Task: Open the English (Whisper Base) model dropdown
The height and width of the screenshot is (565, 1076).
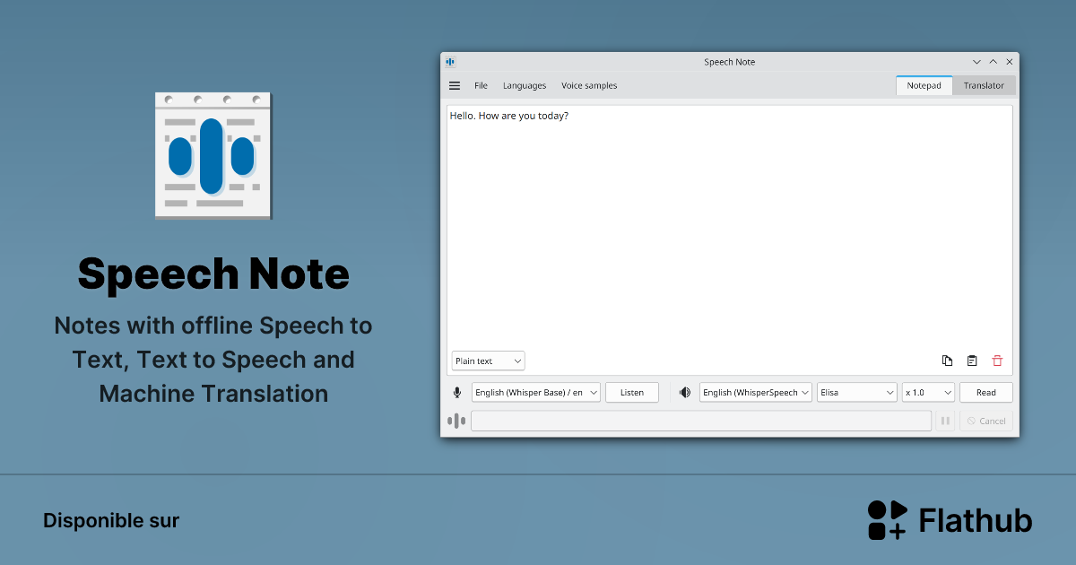Action: [x=535, y=392]
